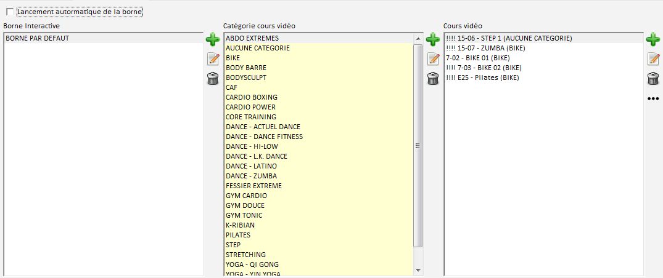Delete the selected Cours vidéo
This screenshot has height=278, width=663.
pyautogui.click(x=653, y=78)
